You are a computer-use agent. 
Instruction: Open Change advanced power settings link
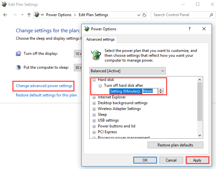tap(44, 86)
